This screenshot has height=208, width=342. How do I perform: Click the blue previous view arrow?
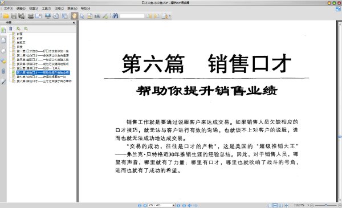click(x=190, y=205)
